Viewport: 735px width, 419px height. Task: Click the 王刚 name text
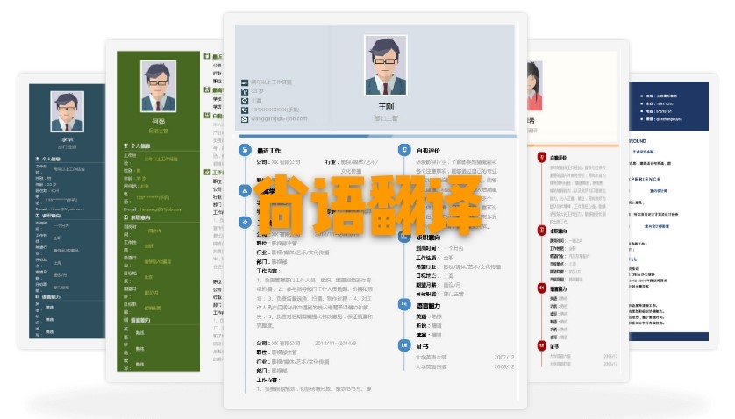pyautogui.click(x=386, y=107)
